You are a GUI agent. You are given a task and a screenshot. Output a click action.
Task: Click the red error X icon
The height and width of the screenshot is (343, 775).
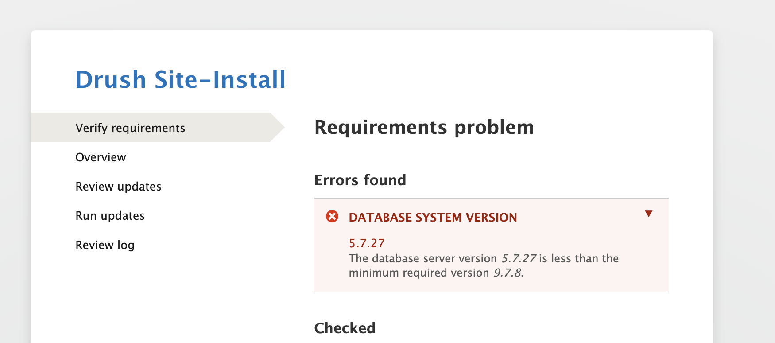tap(332, 216)
